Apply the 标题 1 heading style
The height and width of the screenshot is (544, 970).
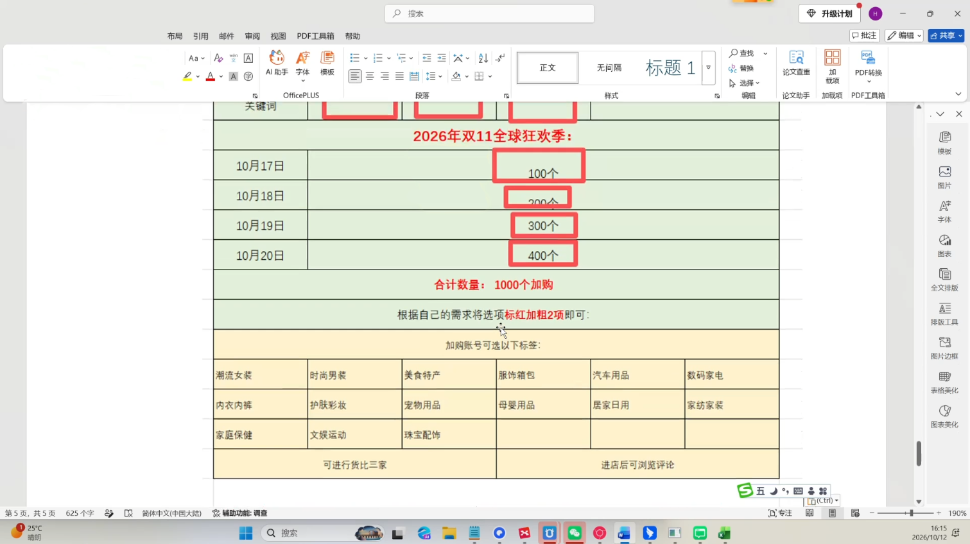(x=670, y=67)
